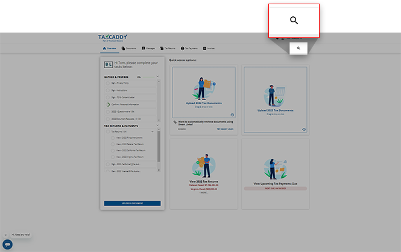Image resolution: width=401 pixels, height=252 pixels.
Task: Toggle the View - 2022 Federal Tax Return circle
Action: click(113, 144)
